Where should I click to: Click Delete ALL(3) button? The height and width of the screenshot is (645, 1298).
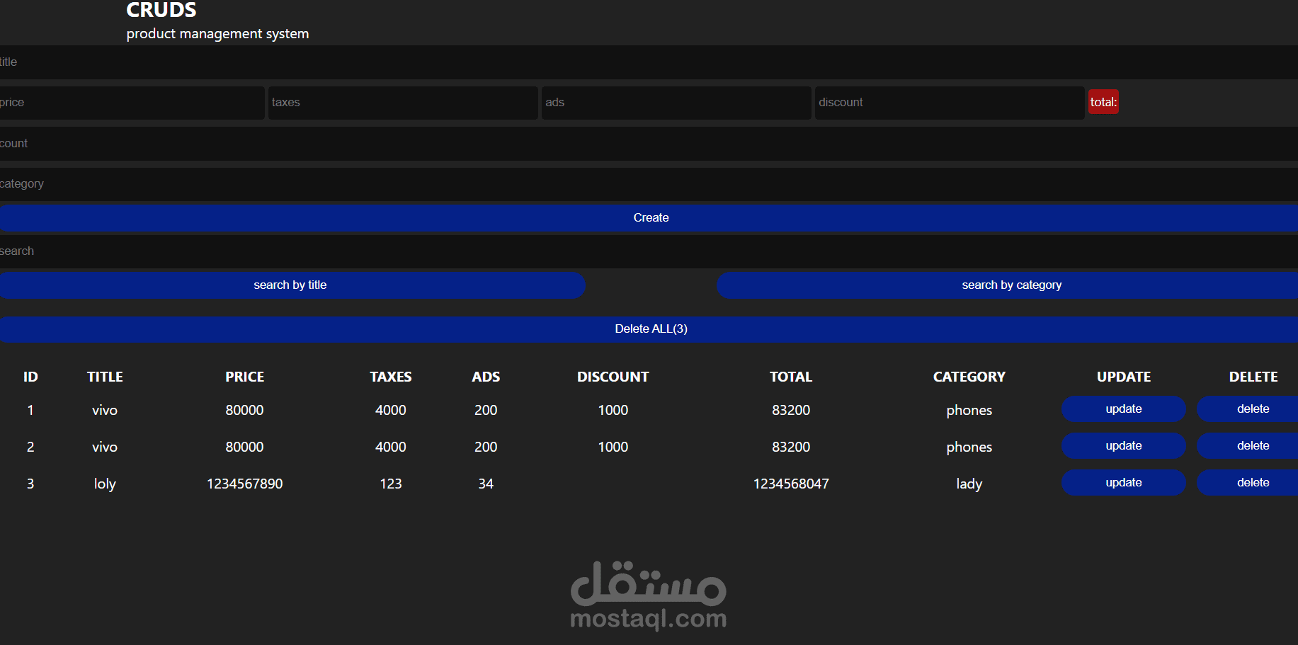click(x=649, y=329)
